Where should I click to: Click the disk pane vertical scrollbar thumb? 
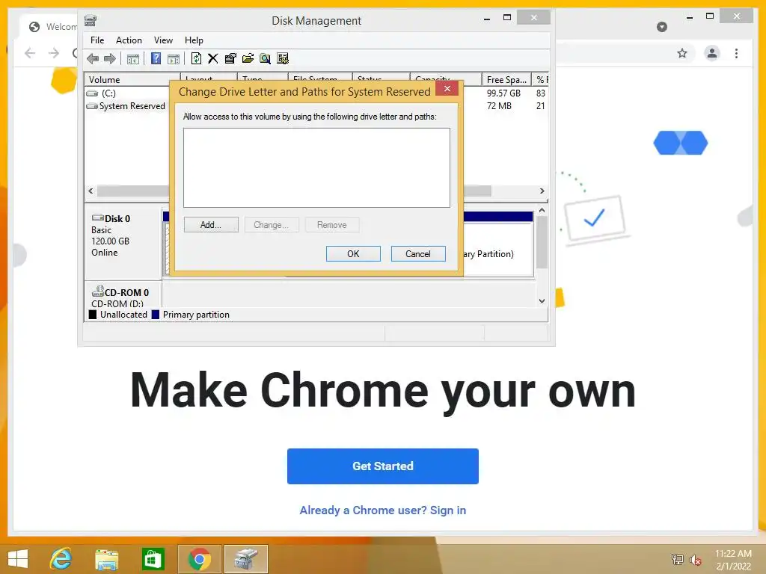[542, 242]
